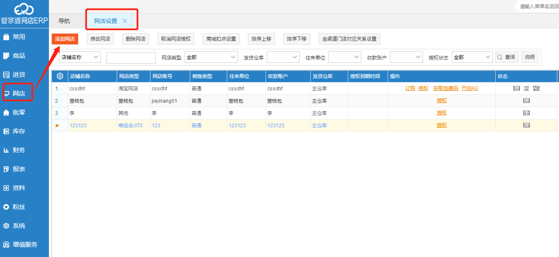Open the 网店类型 dropdown
The height and width of the screenshot is (257, 559).
click(211, 57)
